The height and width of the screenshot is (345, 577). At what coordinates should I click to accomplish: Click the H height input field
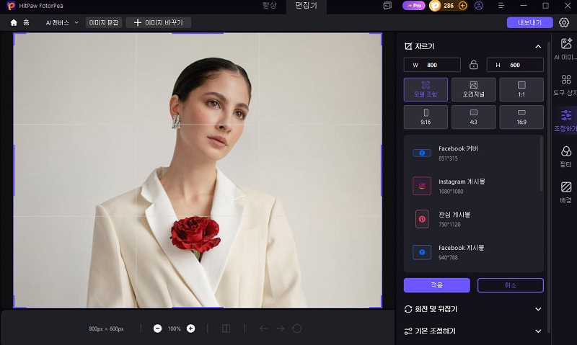[515, 65]
